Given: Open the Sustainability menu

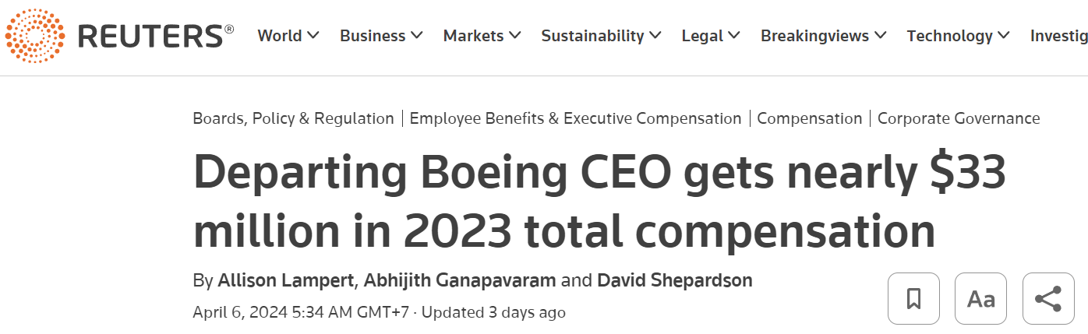Looking at the screenshot, I should coord(601,36).
